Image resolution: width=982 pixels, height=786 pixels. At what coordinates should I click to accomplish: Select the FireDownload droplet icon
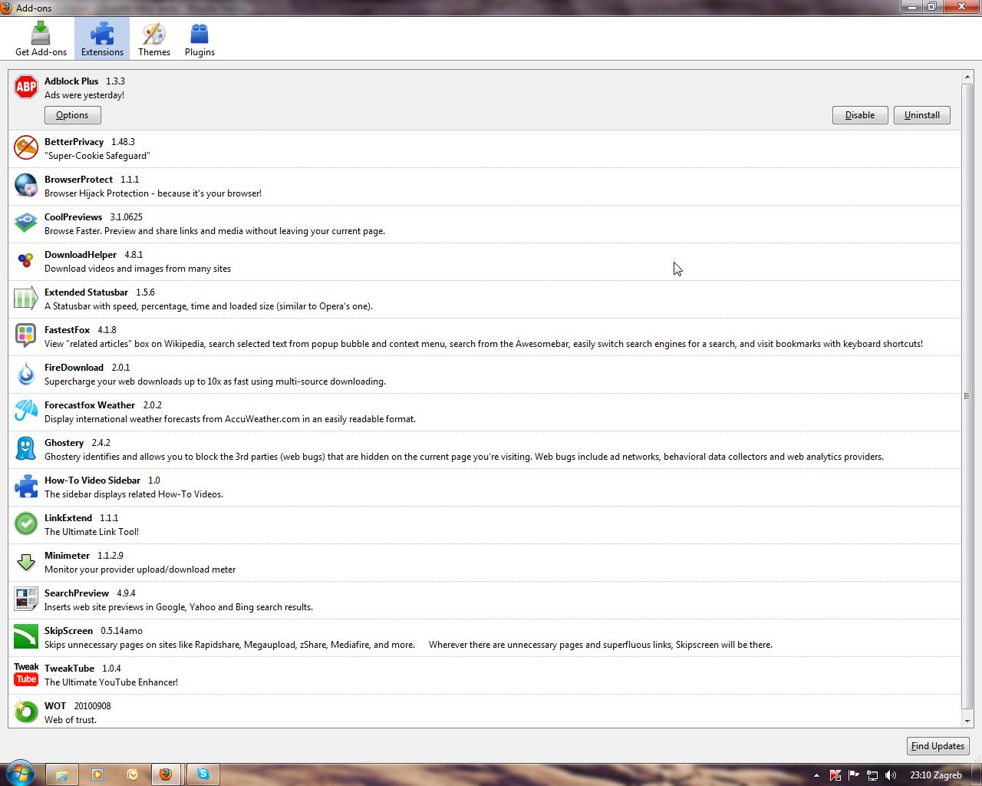(x=26, y=373)
